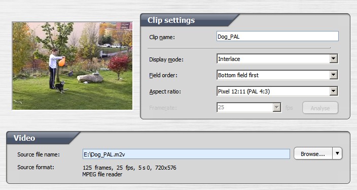This screenshot has width=357, height=190.
Task: Click the Browse... button
Action: [313, 153]
